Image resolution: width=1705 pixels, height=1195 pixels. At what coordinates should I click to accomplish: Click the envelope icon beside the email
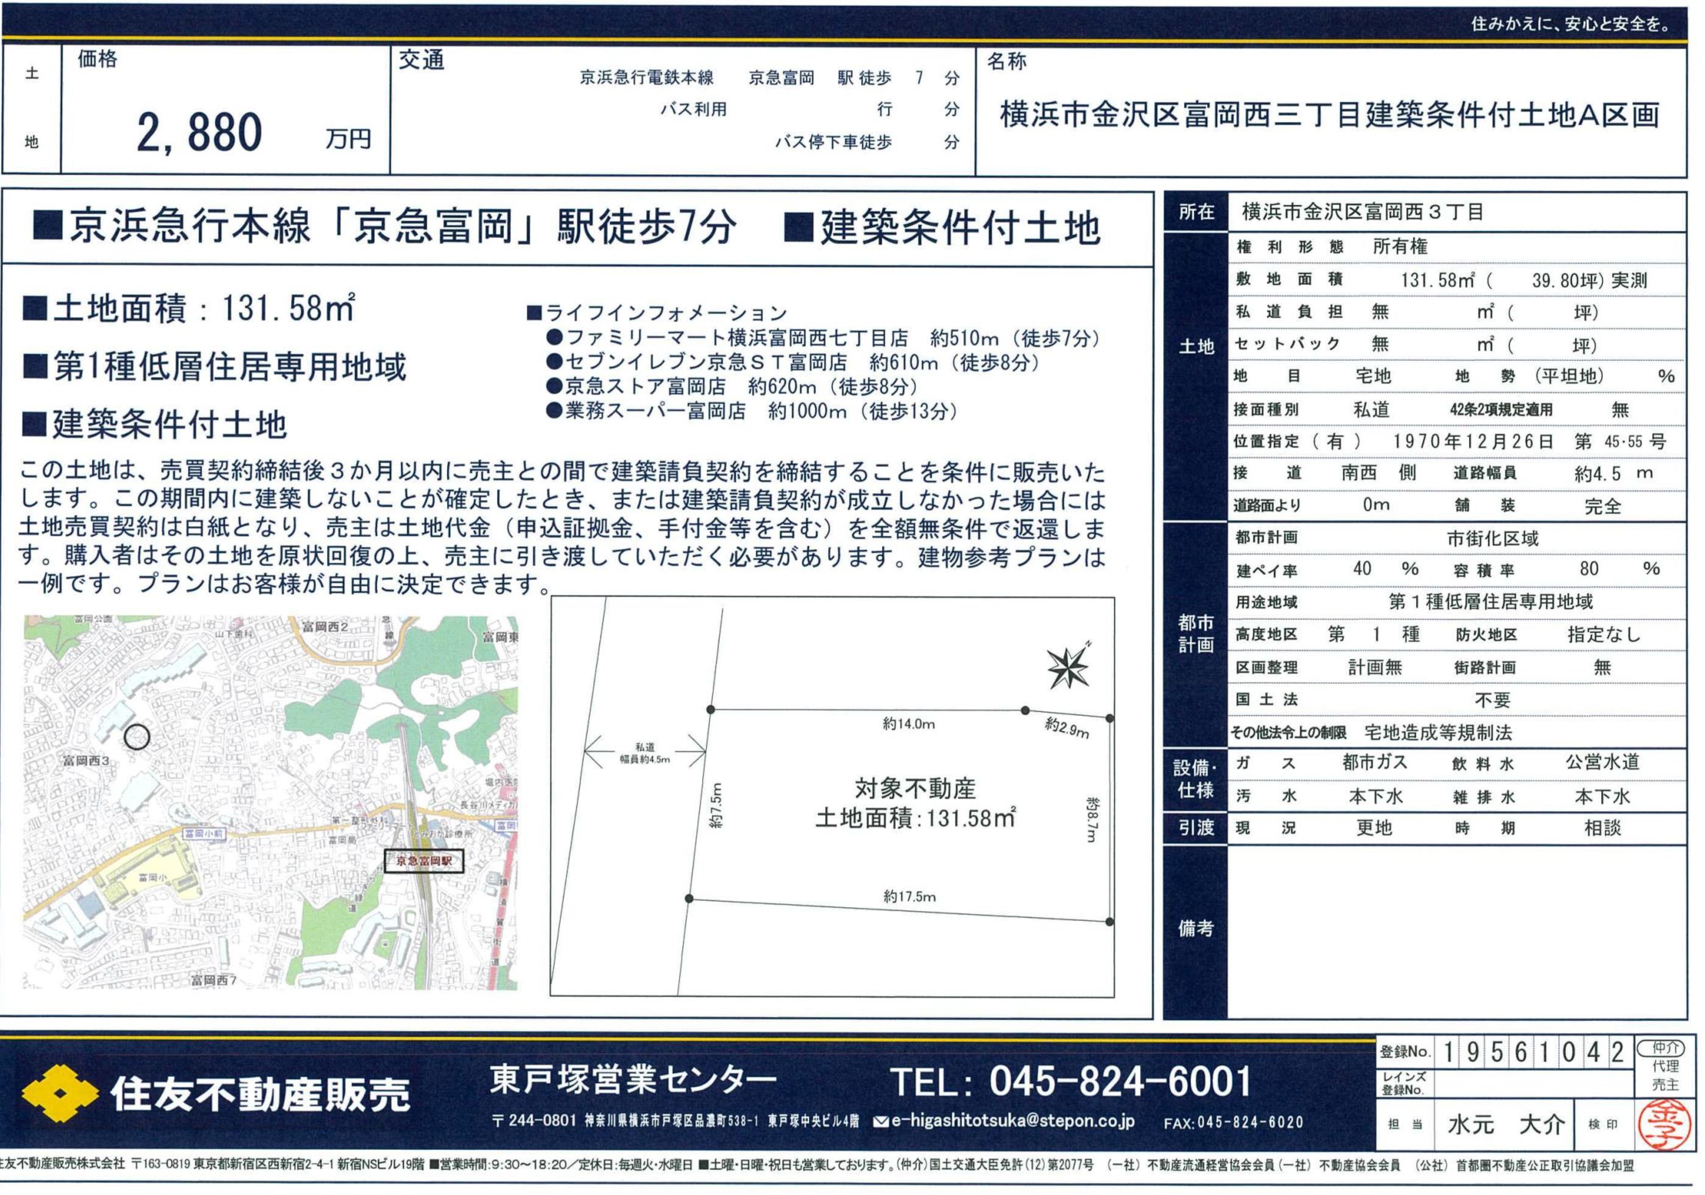[x=881, y=1121]
